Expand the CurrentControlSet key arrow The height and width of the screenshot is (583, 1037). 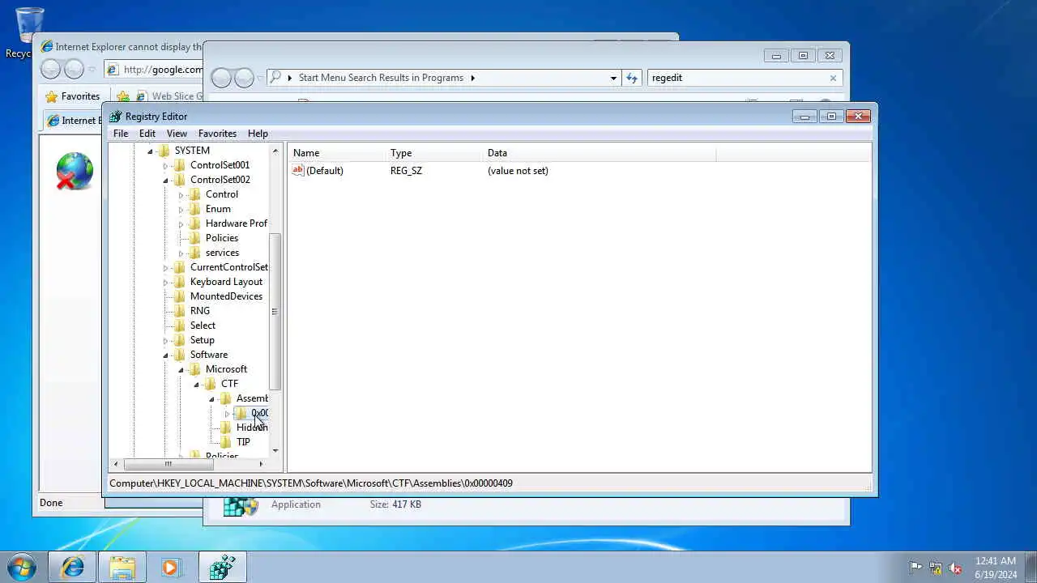click(165, 268)
